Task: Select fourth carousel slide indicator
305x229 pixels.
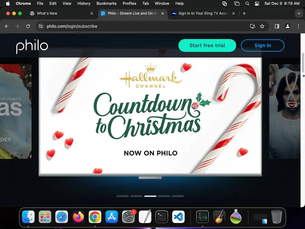Action: pos(164,196)
